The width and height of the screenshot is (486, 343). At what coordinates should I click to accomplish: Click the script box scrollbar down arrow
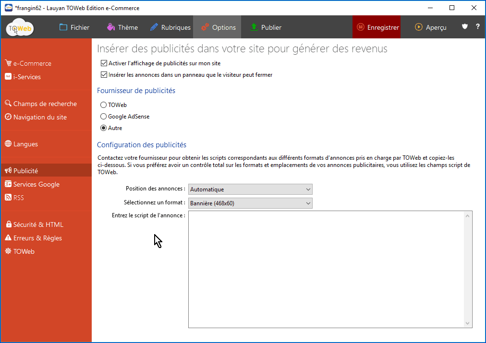468,323
